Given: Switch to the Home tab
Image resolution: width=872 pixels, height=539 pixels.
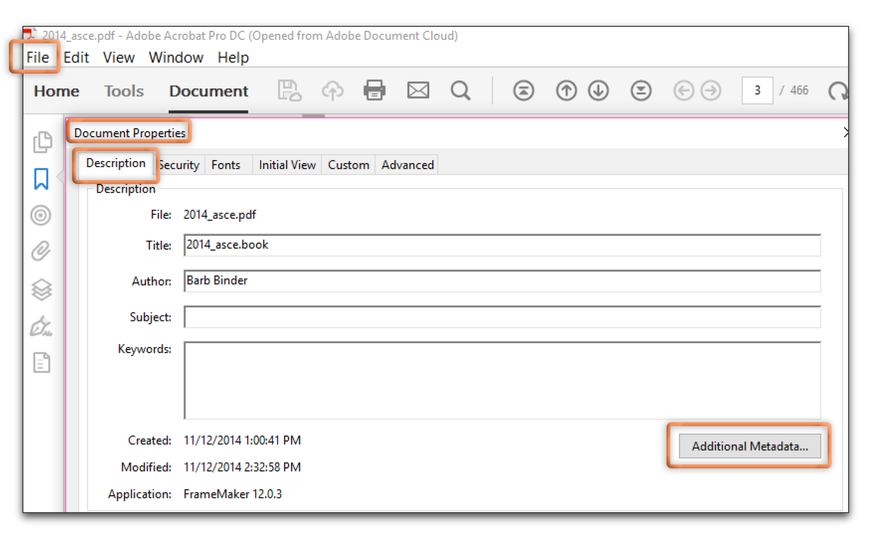Looking at the screenshot, I should 56,91.
